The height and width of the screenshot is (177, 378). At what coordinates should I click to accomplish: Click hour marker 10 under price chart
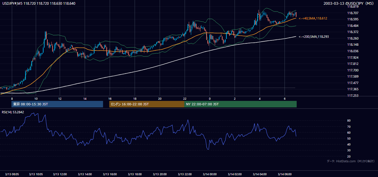point(36,99)
